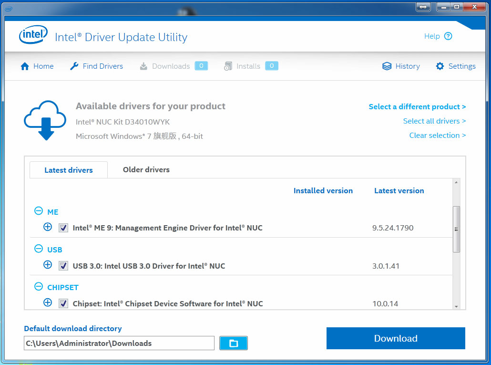The width and height of the screenshot is (491, 365).
Task: Click Available drivers for your product heading
Action: 150,106
